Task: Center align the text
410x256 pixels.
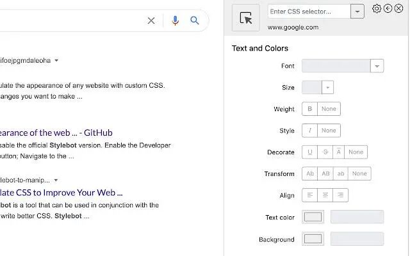Action: coord(325,195)
